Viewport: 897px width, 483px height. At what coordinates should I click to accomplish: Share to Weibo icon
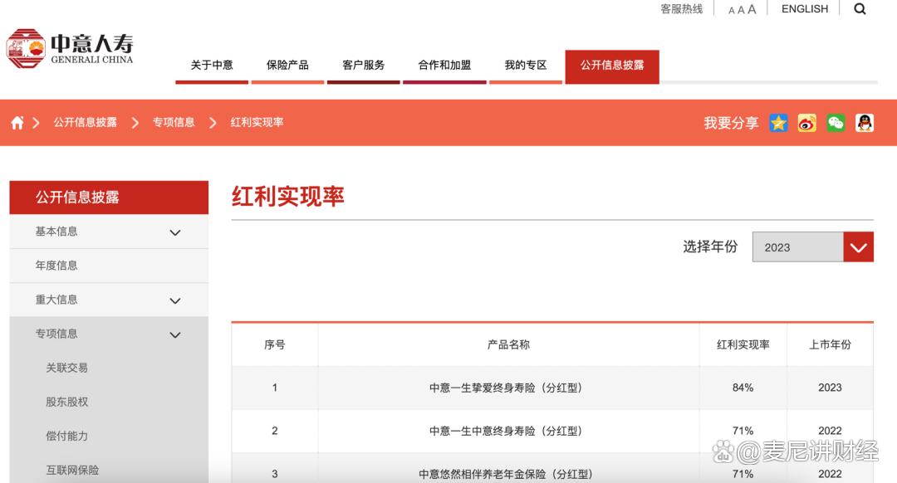coord(806,123)
